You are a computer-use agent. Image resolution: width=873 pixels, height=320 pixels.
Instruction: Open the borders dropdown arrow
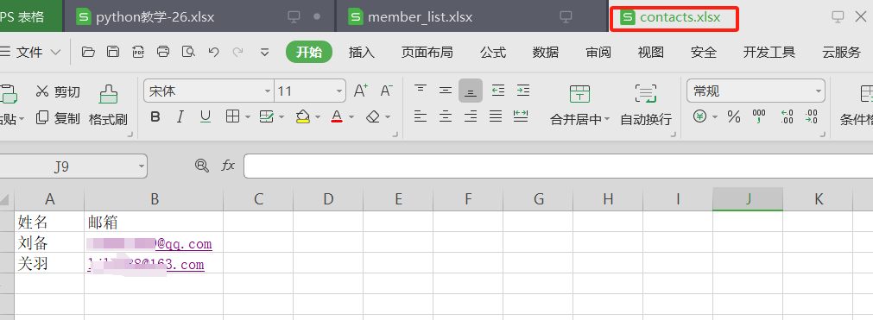(247, 116)
